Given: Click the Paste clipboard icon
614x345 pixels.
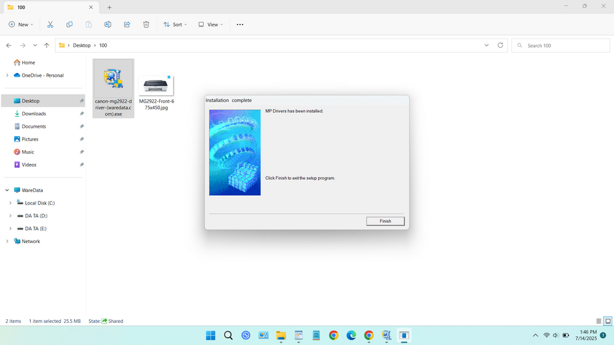Looking at the screenshot, I should pyautogui.click(x=88, y=25).
